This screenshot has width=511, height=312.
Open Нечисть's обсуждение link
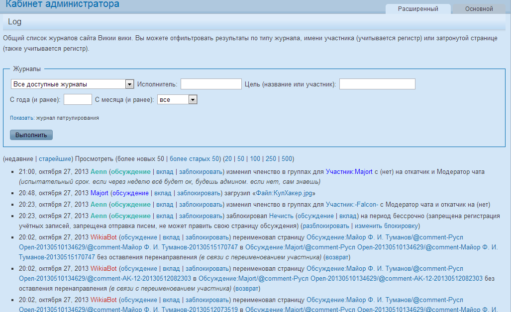click(315, 216)
